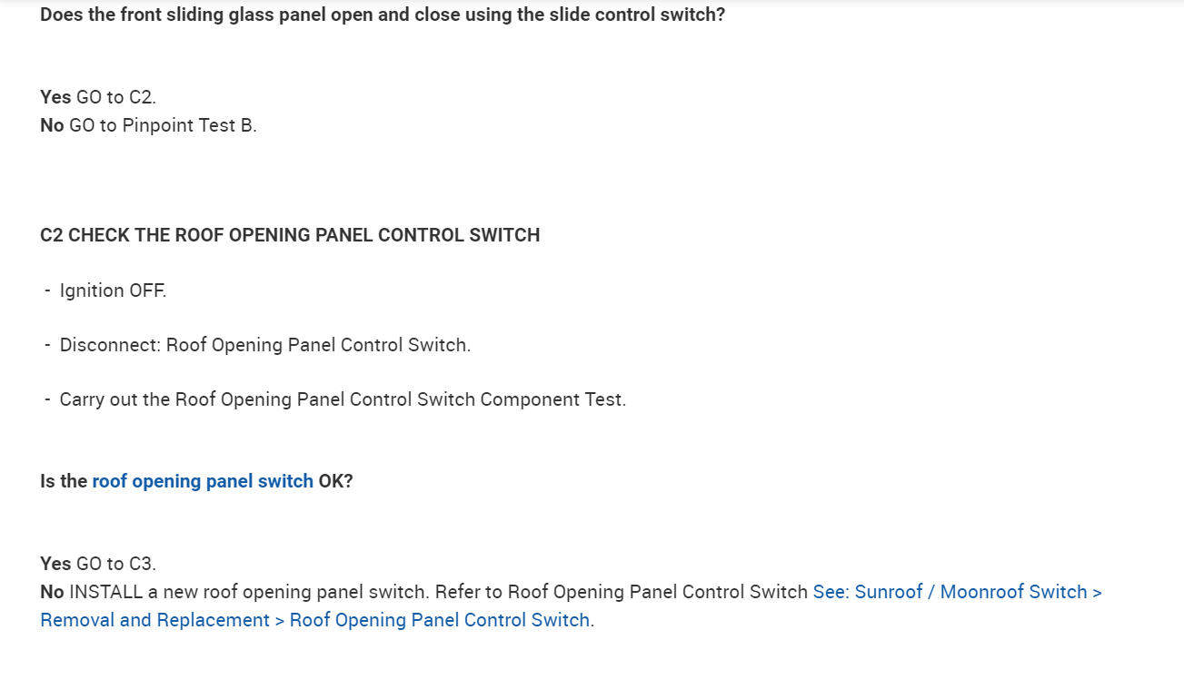
Task: Click the 'Yes GO to C2.' line
Action: (98, 97)
